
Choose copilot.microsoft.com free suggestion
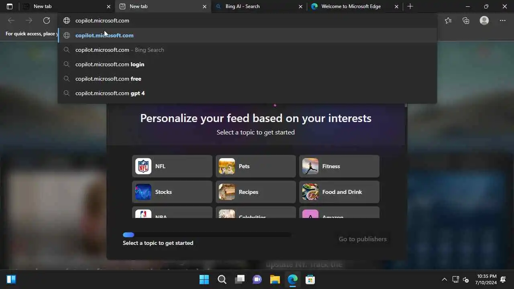tap(247, 79)
